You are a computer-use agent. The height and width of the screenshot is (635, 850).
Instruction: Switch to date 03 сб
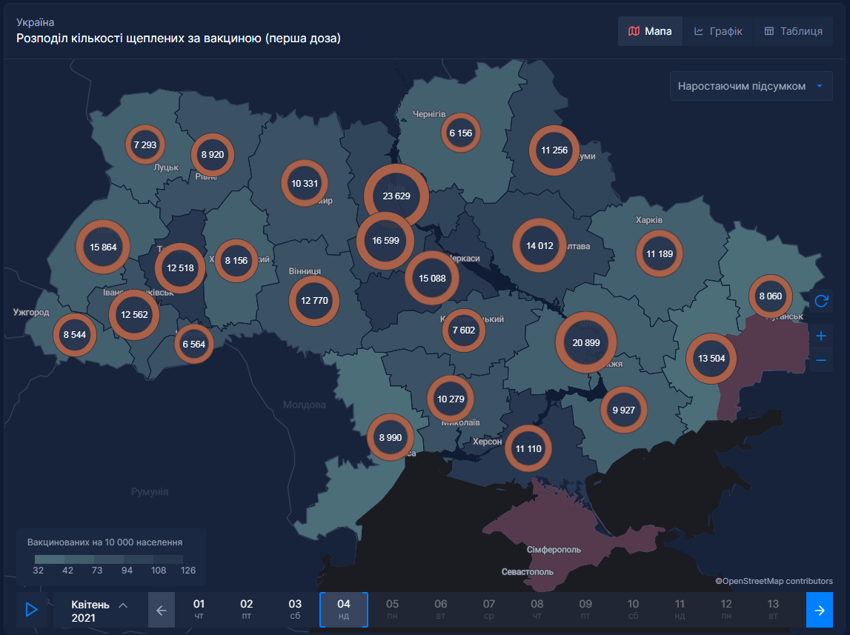click(x=295, y=610)
